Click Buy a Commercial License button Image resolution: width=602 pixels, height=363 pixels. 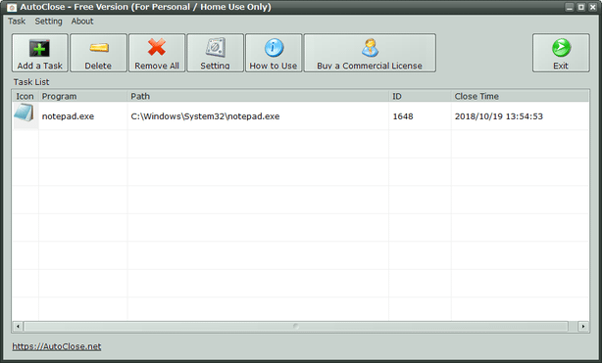[x=370, y=53]
